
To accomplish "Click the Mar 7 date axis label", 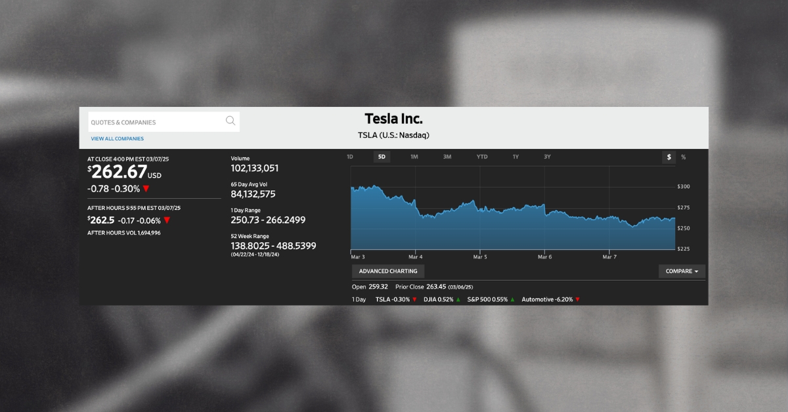I will (x=609, y=257).
